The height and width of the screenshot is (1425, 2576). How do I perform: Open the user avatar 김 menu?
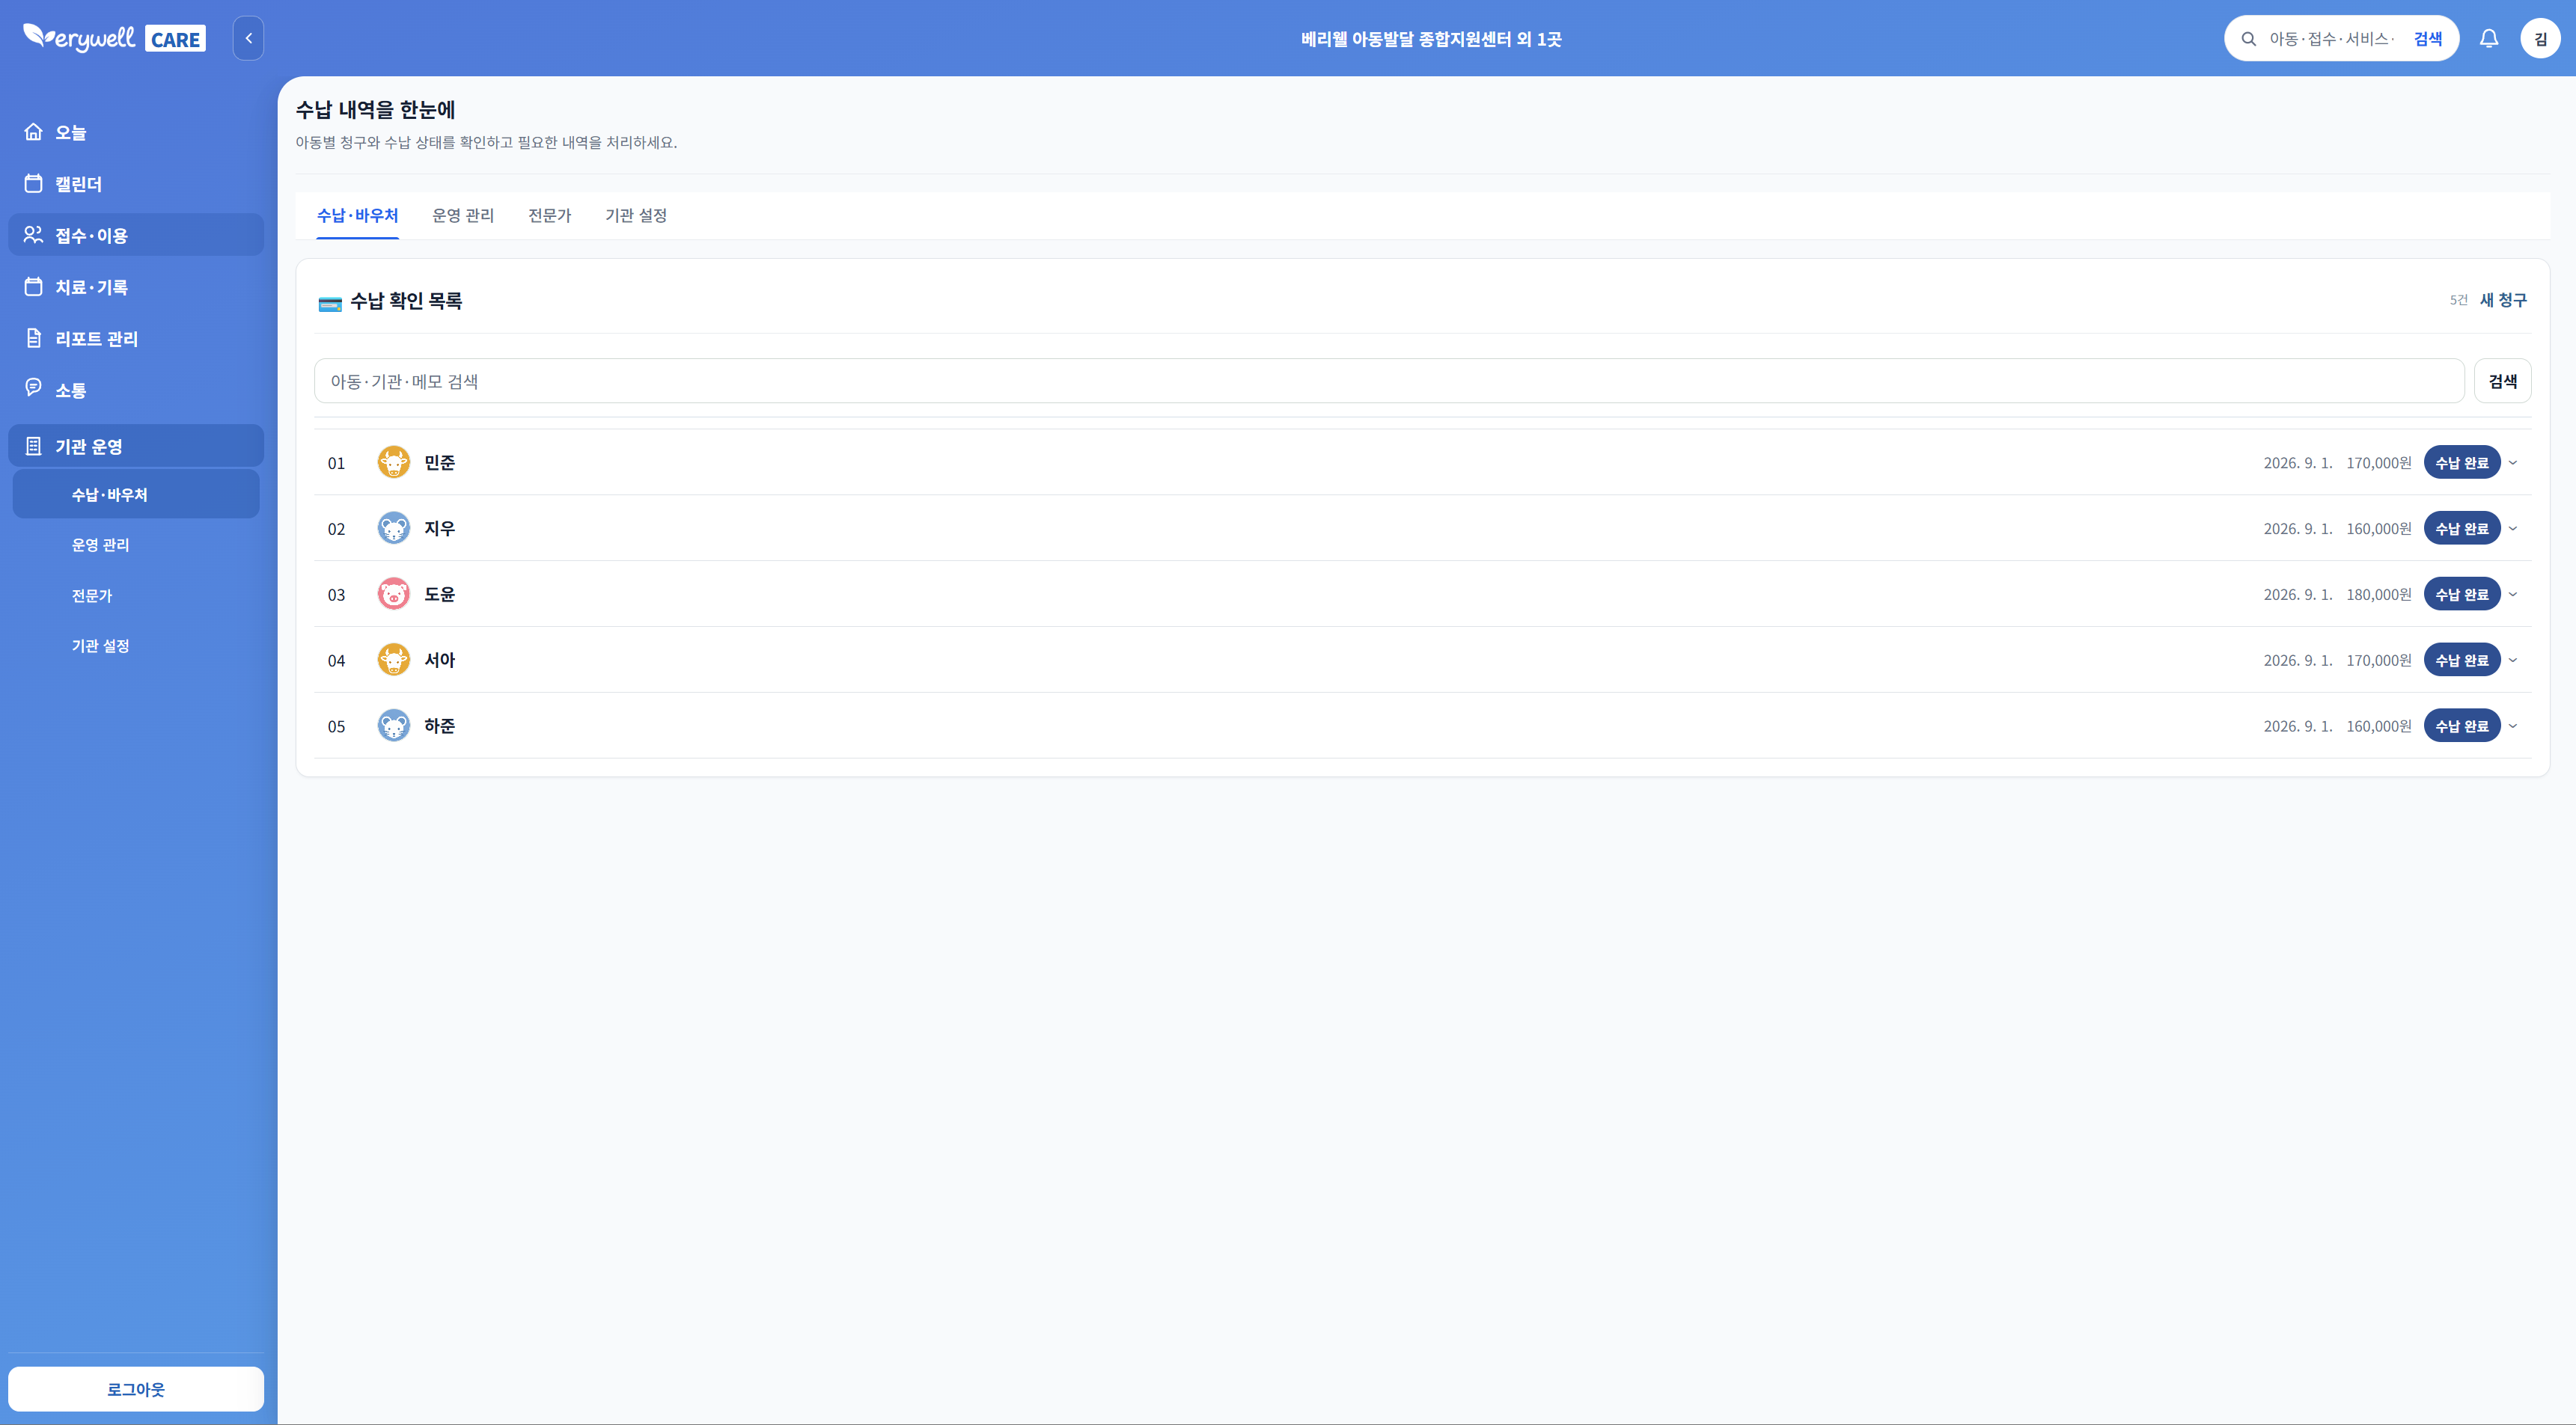(2540, 38)
